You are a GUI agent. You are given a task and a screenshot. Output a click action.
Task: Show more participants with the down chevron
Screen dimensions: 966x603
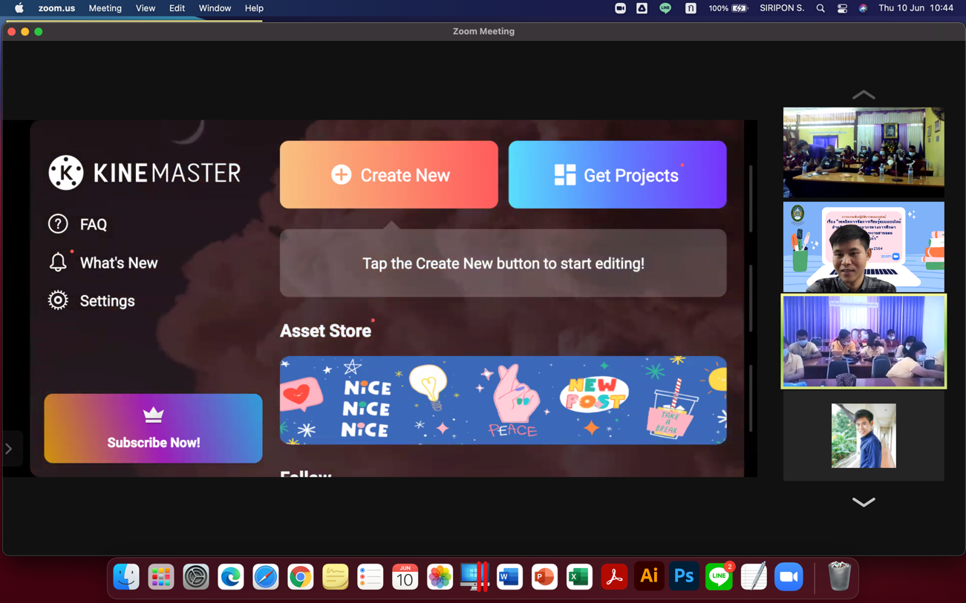(x=864, y=502)
